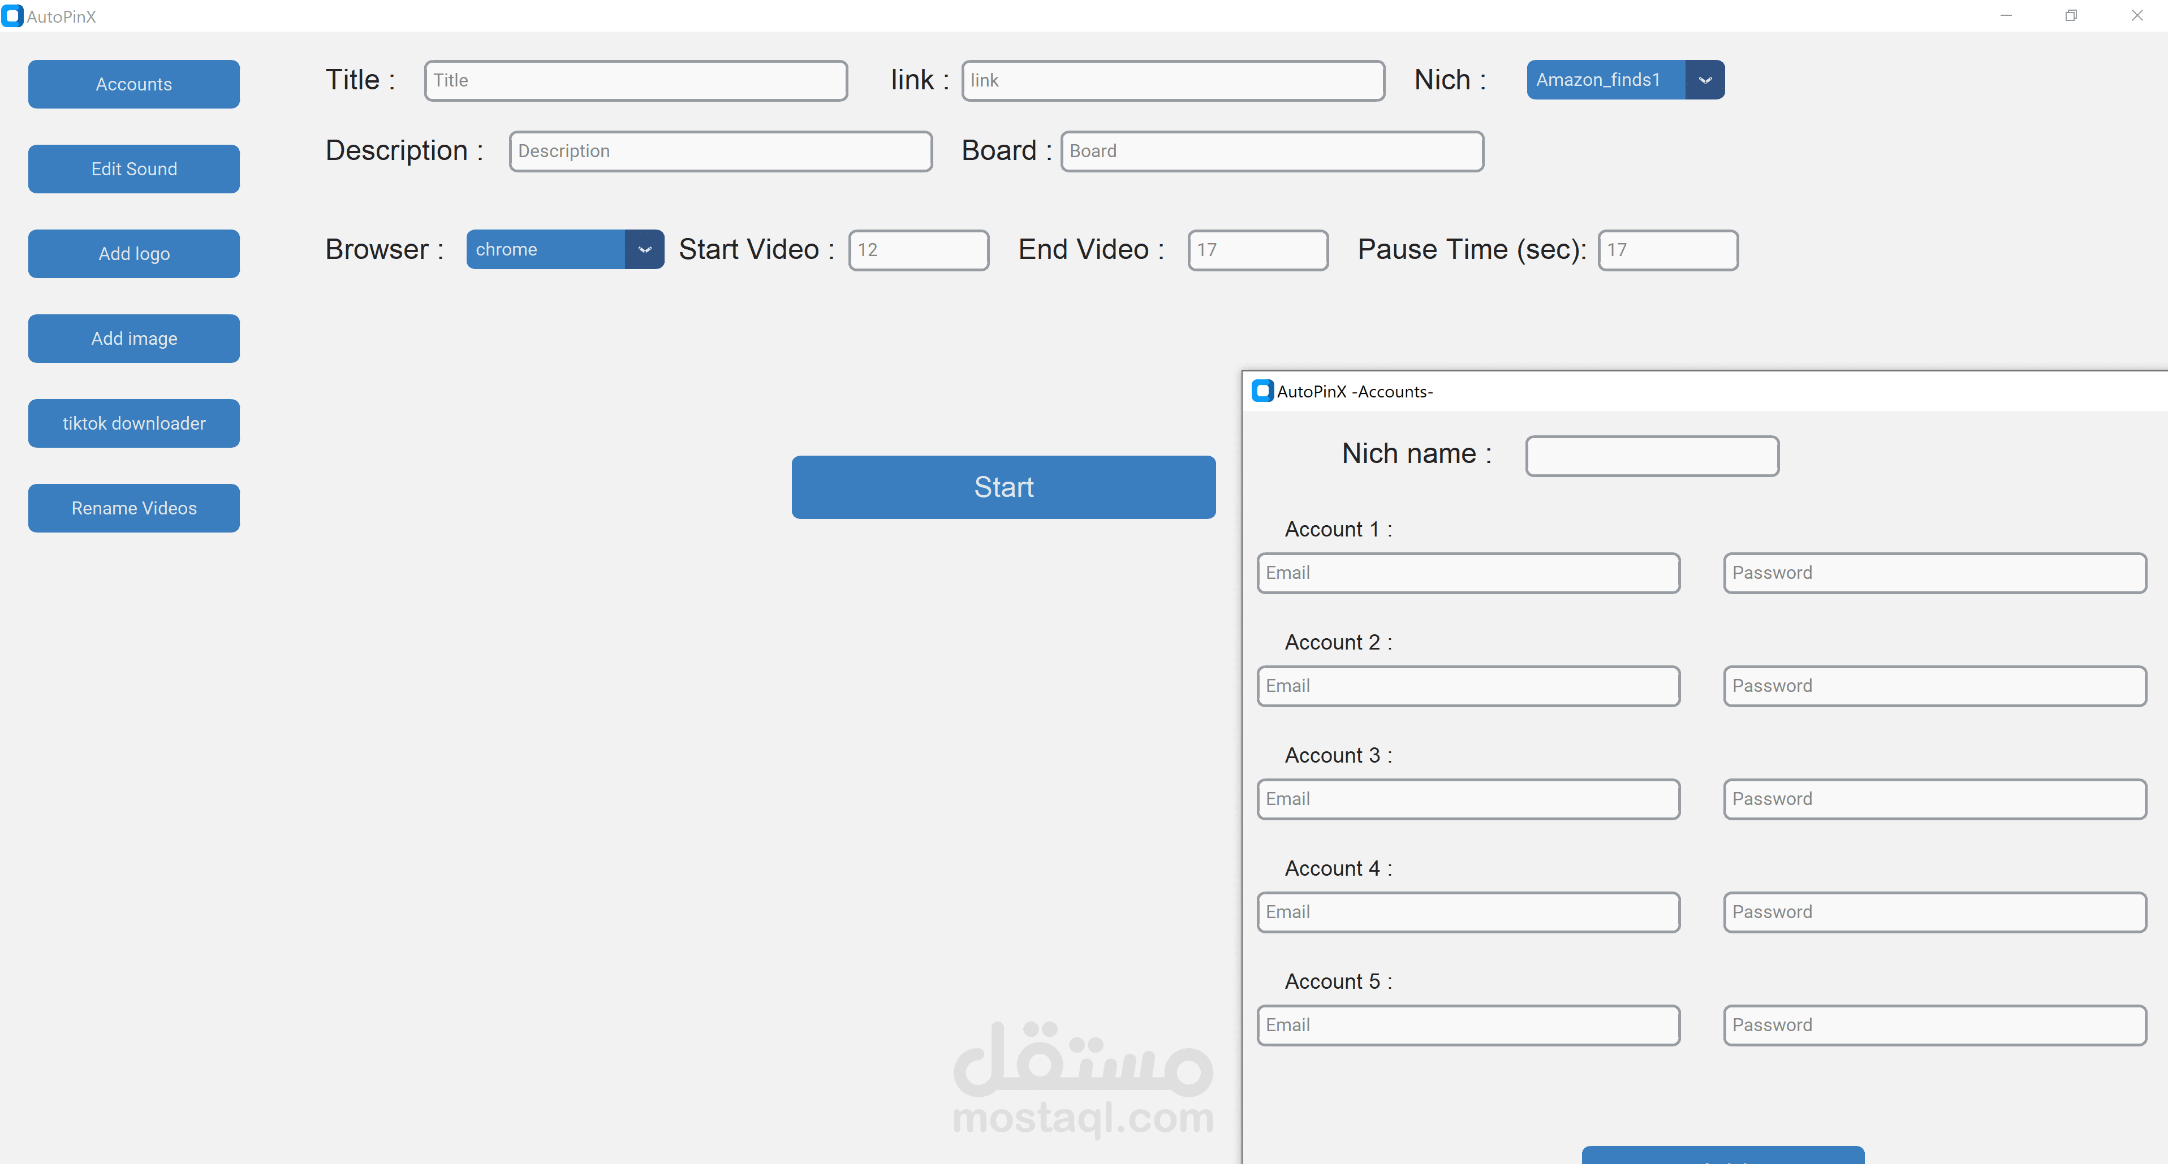
Task: Click the Board input field
Action: click(x=1272, y=152)
